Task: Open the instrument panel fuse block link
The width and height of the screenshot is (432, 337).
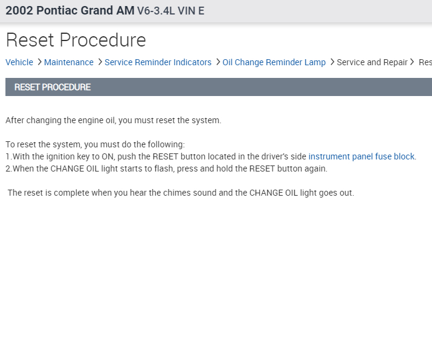Action: pyautogui.click(x=361, y=156)
